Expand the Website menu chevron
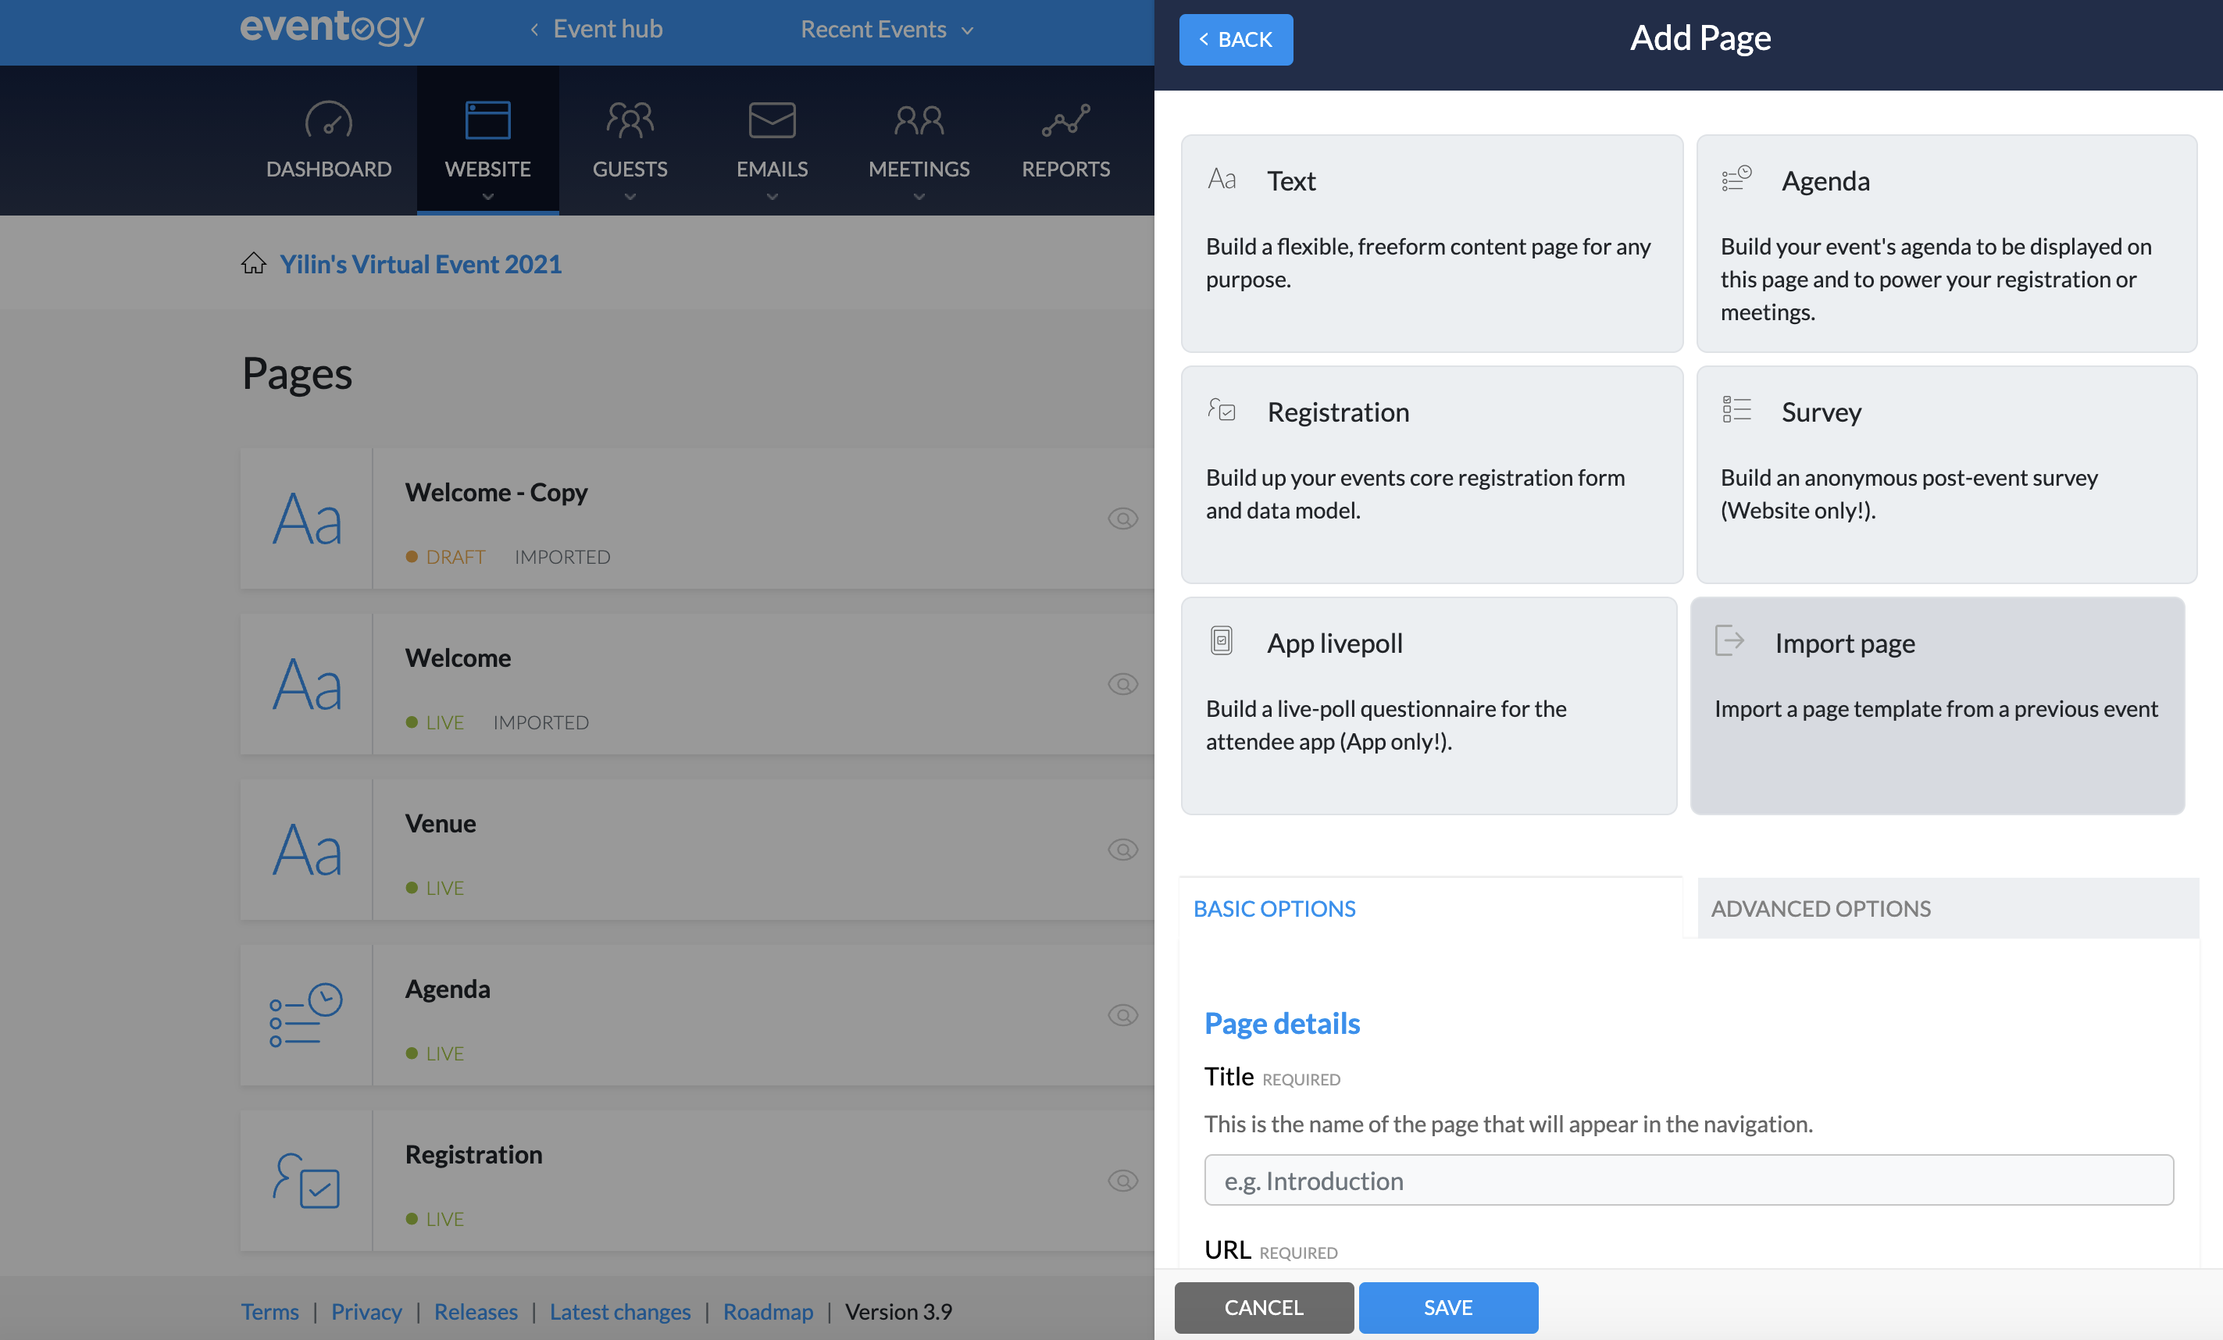The height and width of the screenshot is (1340, 2223). pos(487,197)
